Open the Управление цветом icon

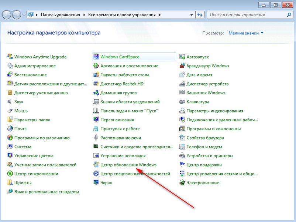pos(10,155)
